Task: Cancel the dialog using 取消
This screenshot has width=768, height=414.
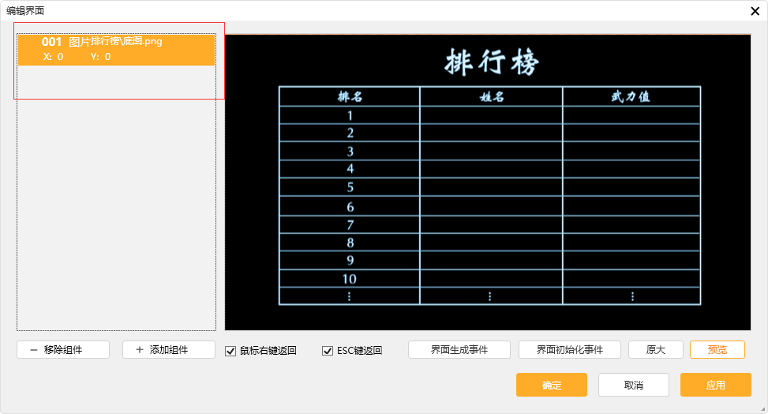Action: click(x=633, y=385)
